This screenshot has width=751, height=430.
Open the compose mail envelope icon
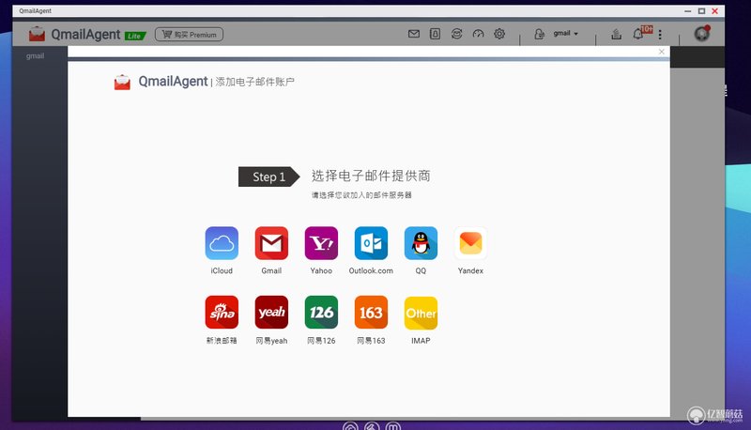(414, 34)
